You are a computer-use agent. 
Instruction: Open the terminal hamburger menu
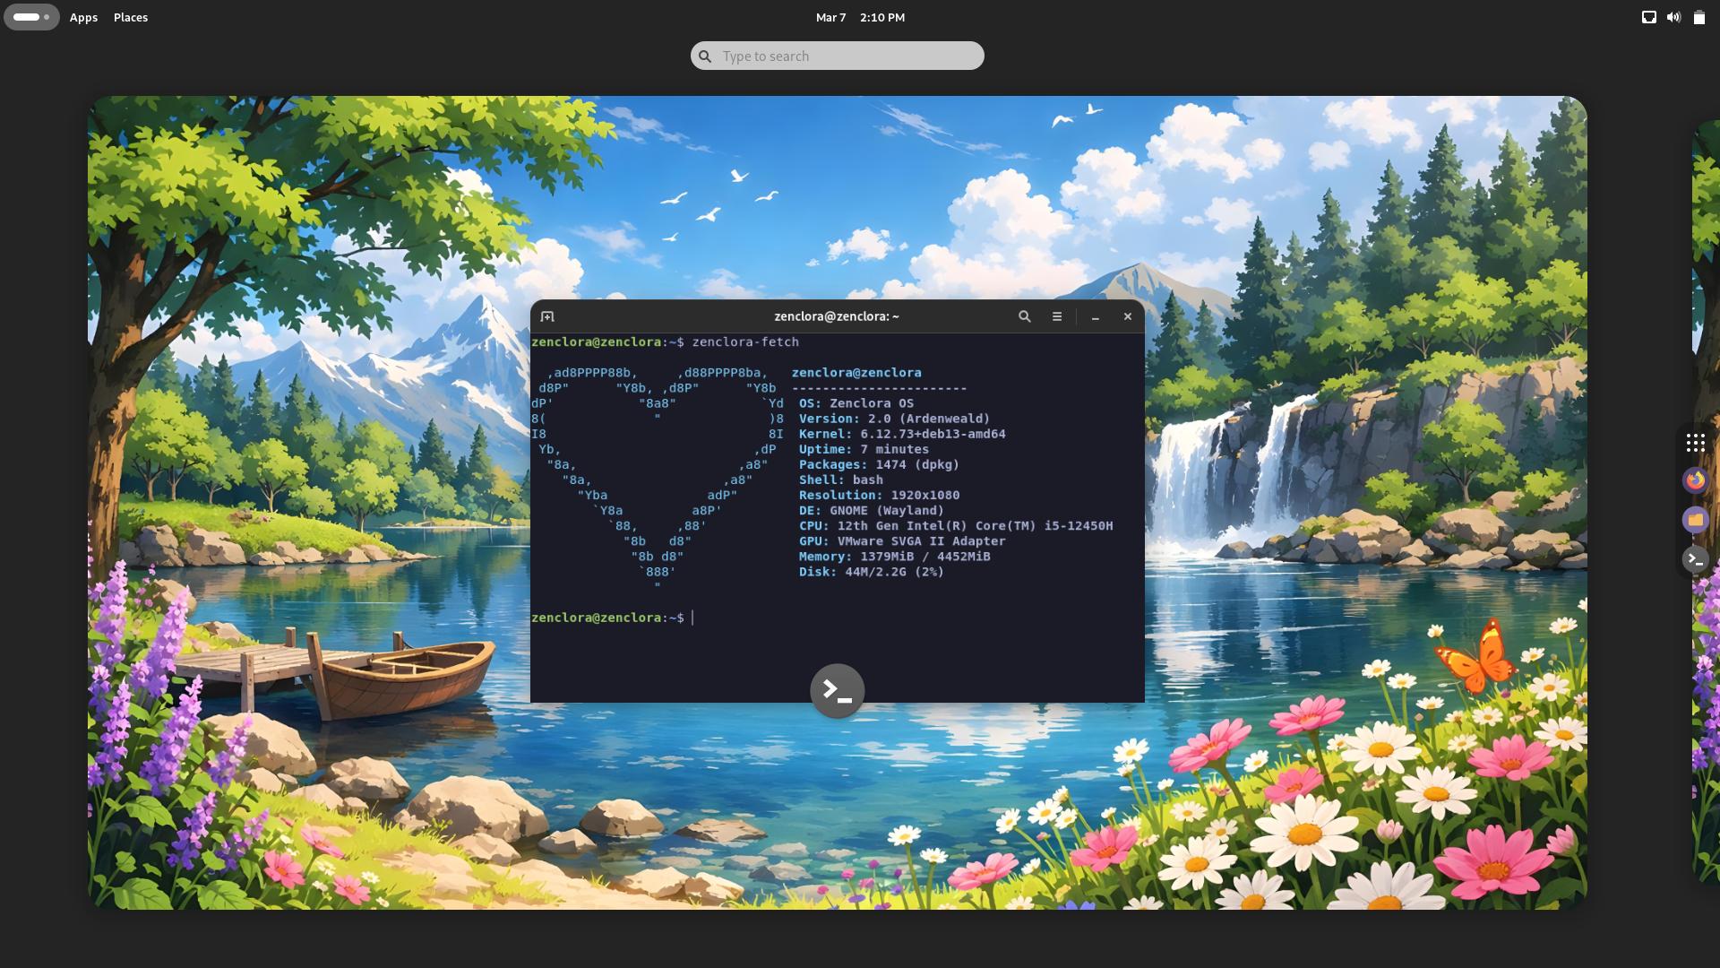[1056, 316]
